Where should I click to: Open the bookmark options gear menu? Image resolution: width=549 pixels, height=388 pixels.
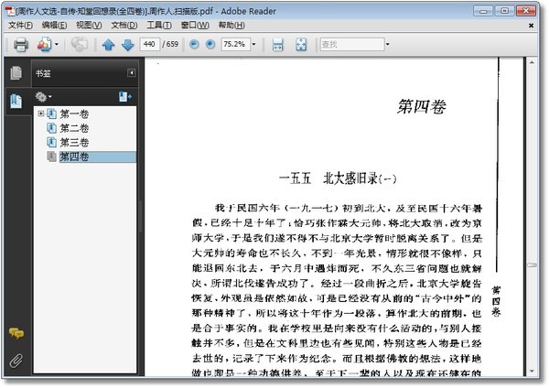pyautogui.click(x=43, y=96)
